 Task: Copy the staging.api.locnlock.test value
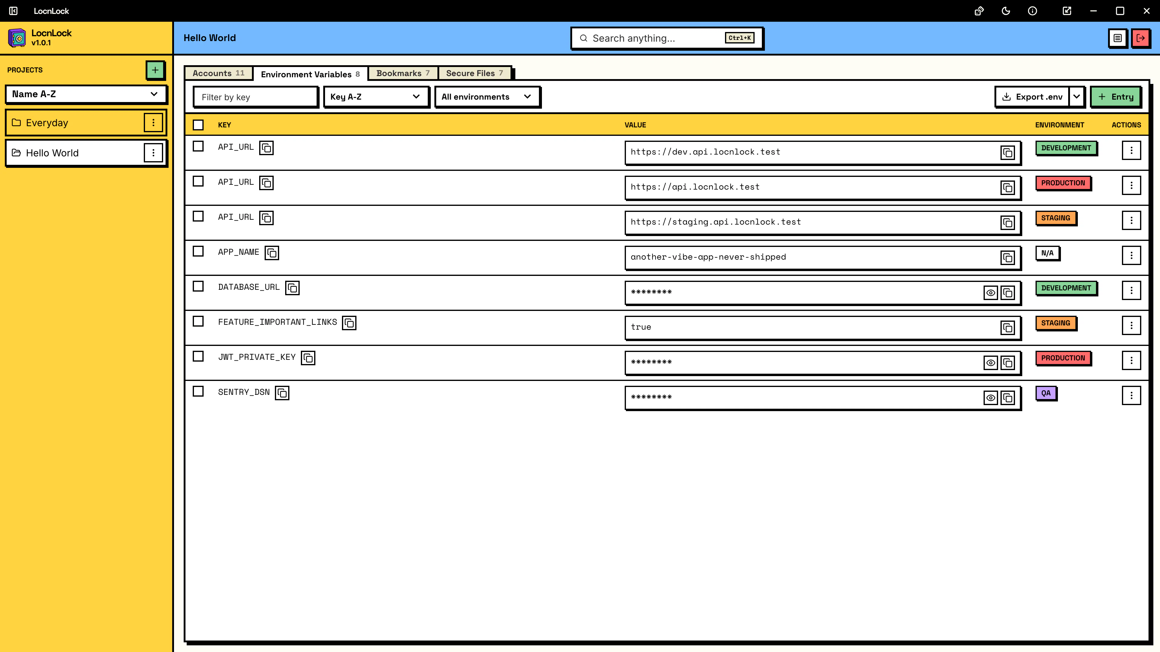(x=1008, y=223)
